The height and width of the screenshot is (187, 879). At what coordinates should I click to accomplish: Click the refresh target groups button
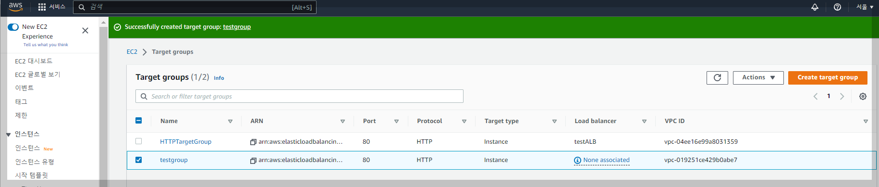[x=717, y=77]
